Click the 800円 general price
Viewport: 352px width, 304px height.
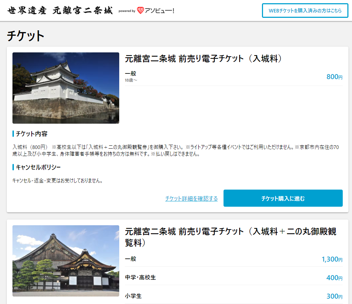click(335, 77)
